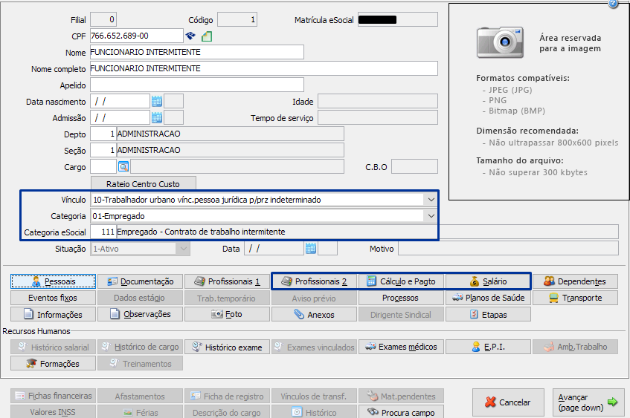The height and width of the screenshot is (418, 630).
Task: Open the Pessoais section
Action: [53, 281]
